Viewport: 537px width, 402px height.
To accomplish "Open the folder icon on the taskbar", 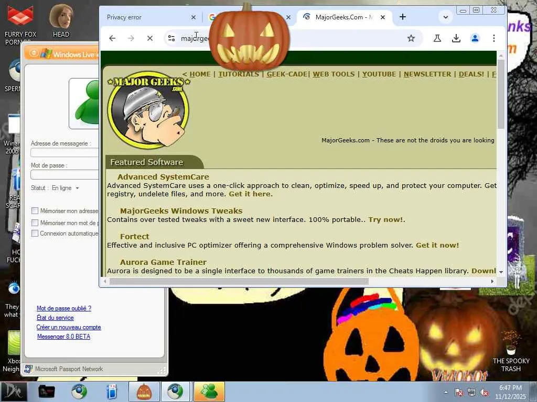I will click(x=47, y=392).
